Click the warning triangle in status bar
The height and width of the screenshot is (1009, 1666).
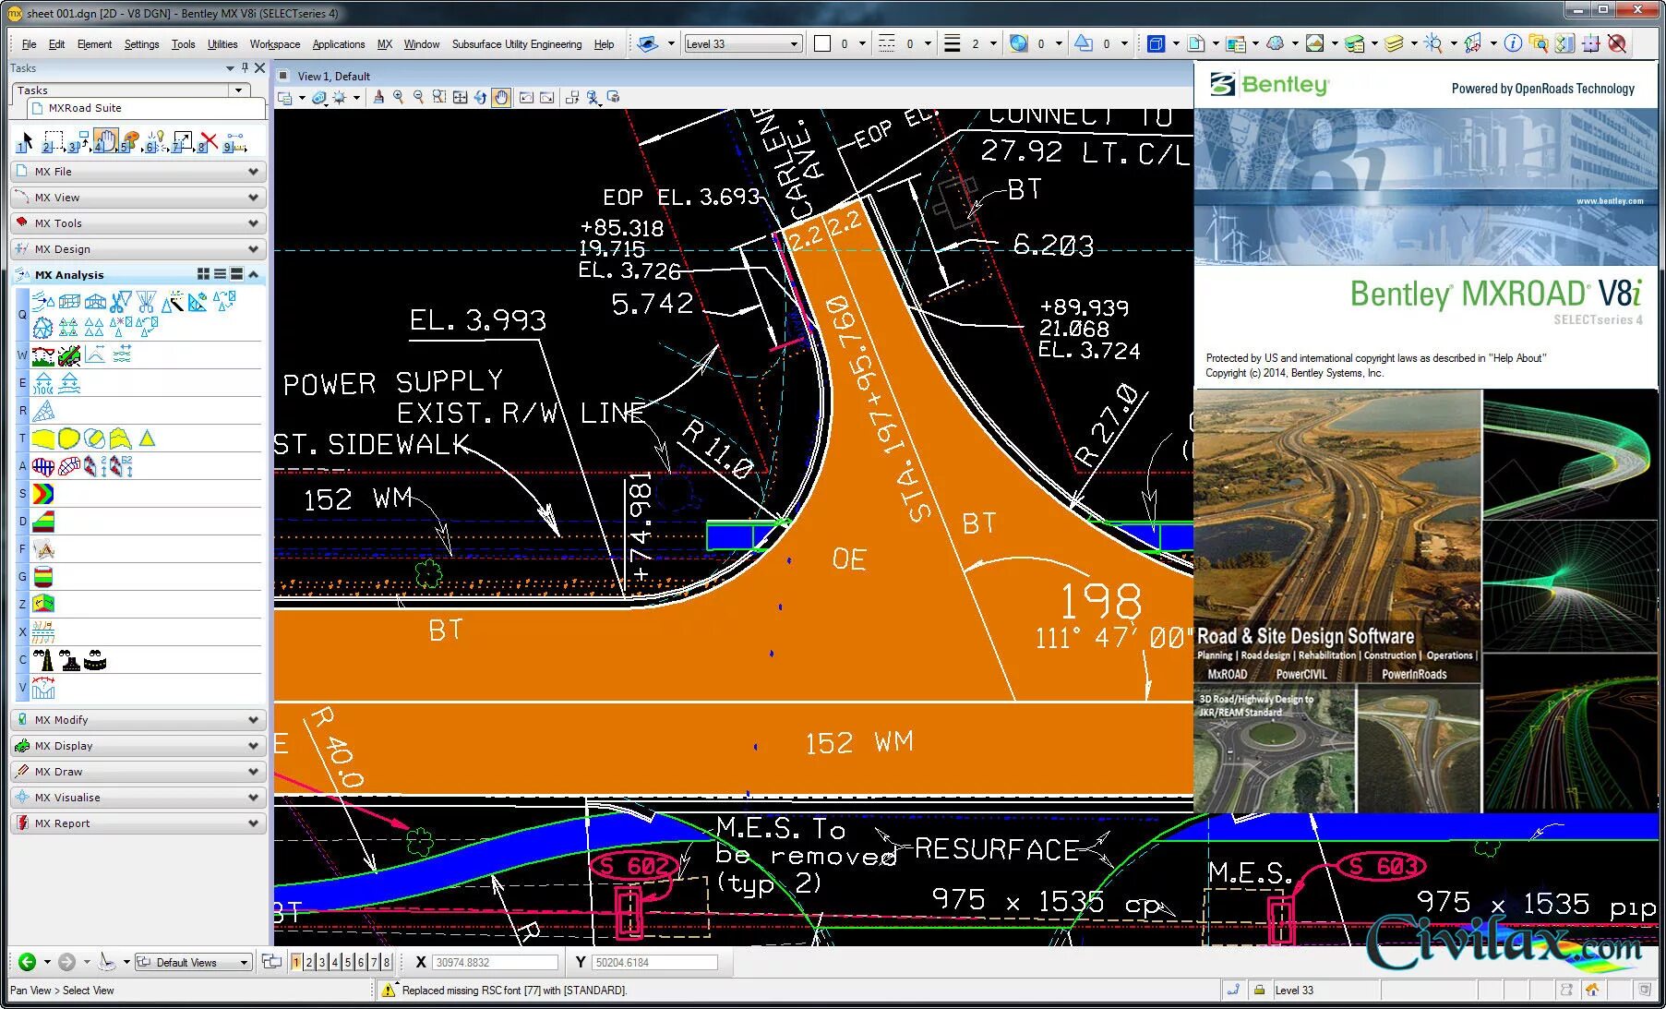(x=389, y=990)
